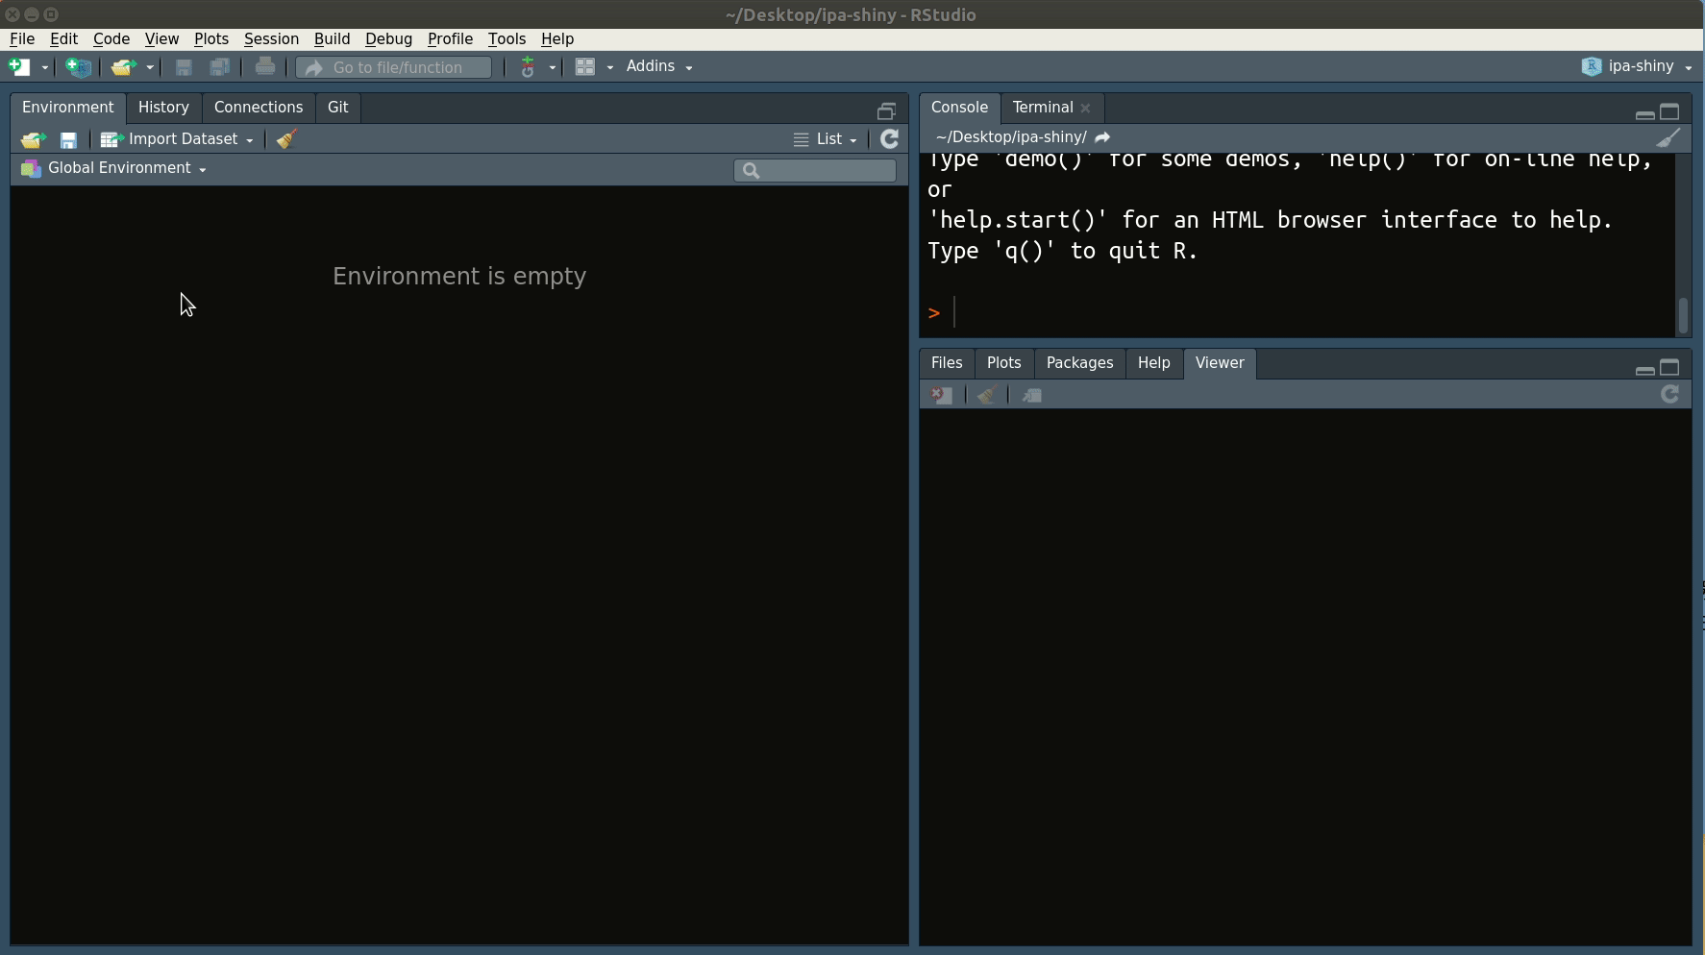Switch to the Files tab
Image resolution: width=1705 pixels, height=955 pixels.
click(x=947, y=363)
